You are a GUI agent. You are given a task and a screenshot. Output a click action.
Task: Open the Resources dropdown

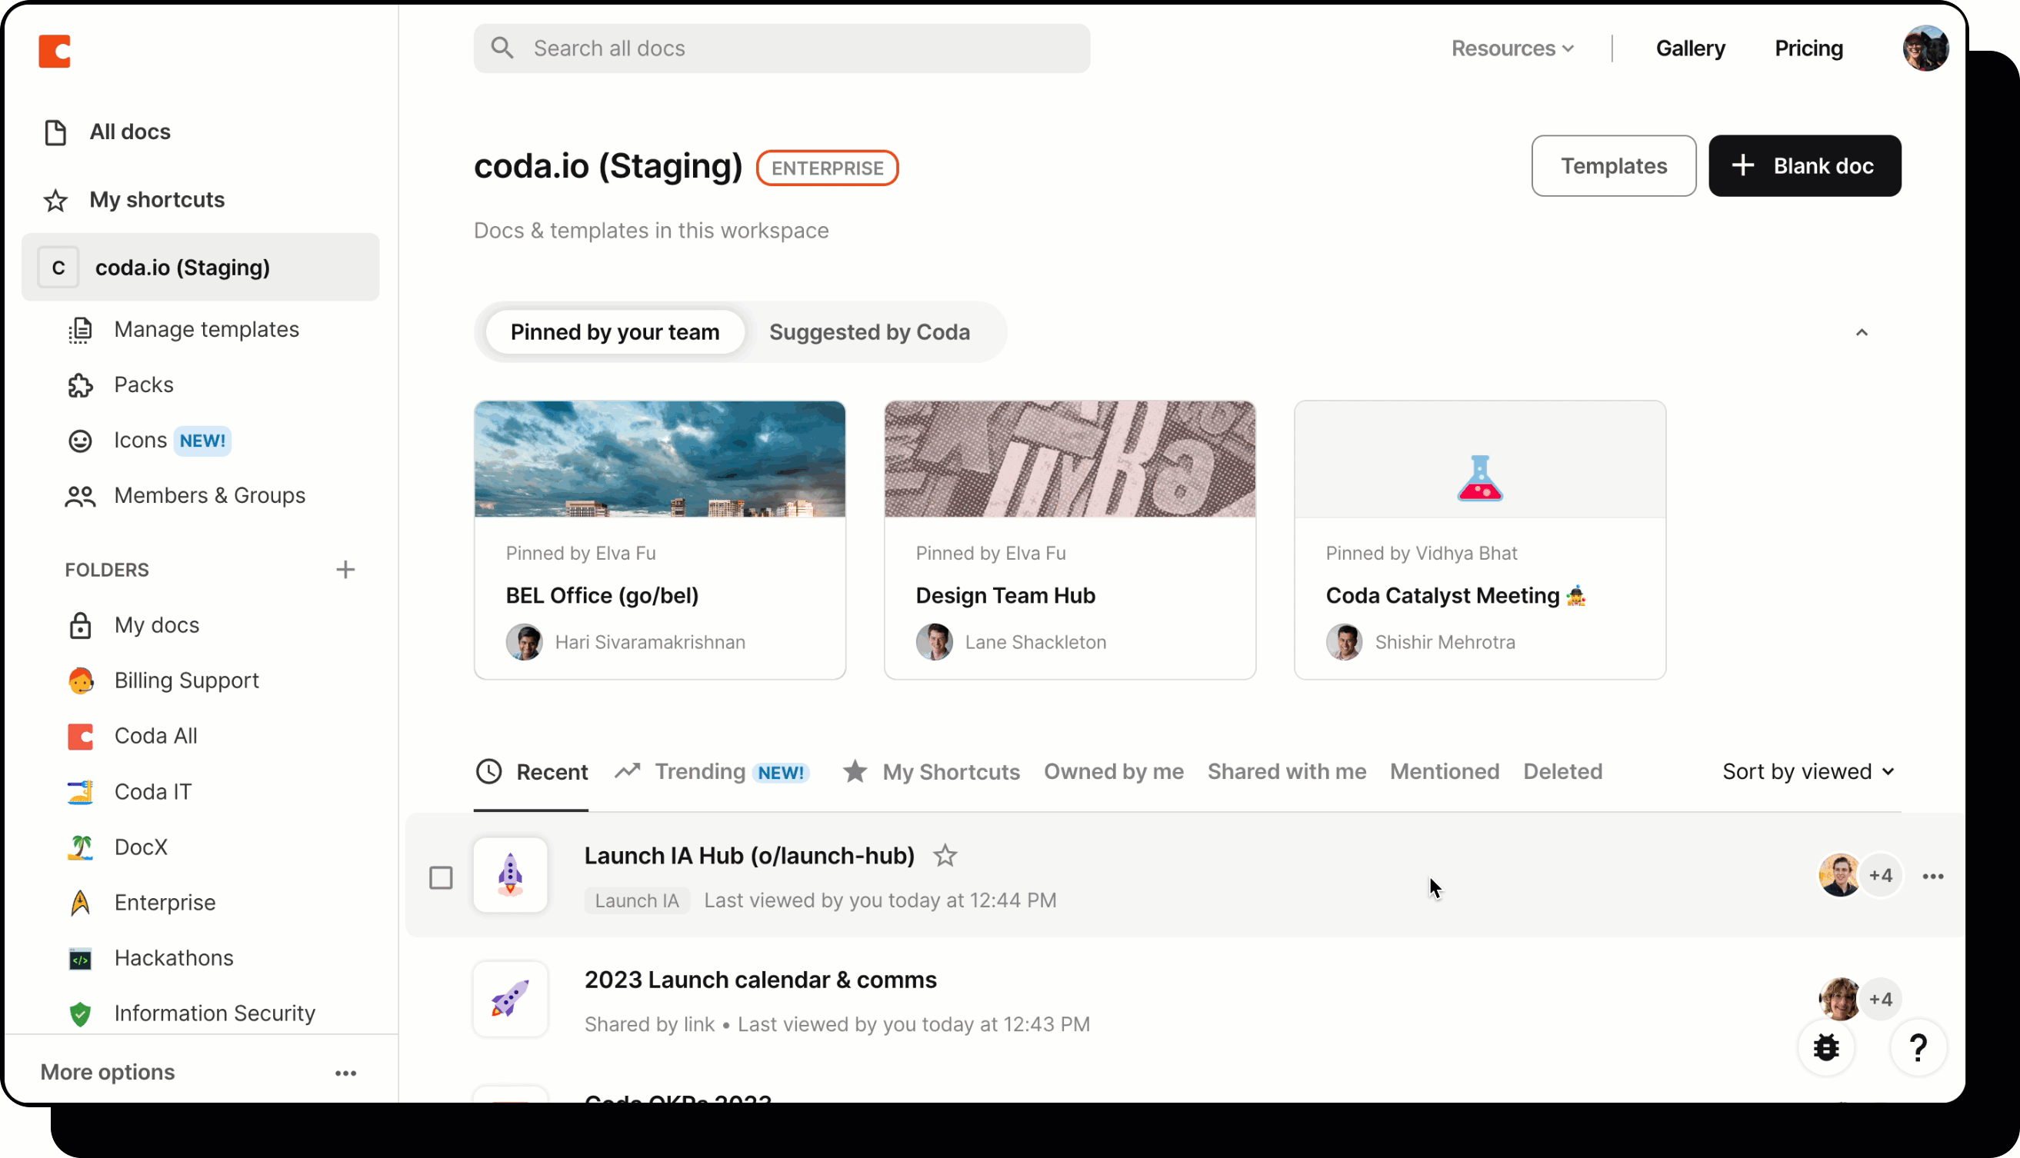[x=1512, y=48]
